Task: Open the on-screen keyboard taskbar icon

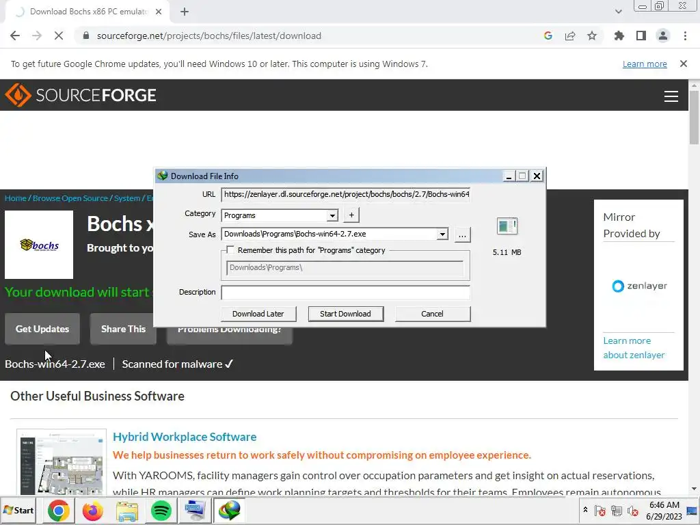Action: pos(195,510)
